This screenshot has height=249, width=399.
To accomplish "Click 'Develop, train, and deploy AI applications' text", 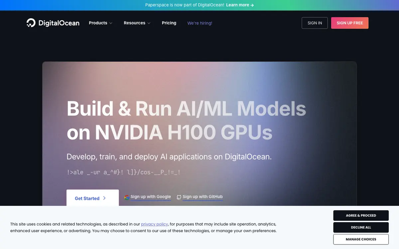I will [x=169, y=157].
